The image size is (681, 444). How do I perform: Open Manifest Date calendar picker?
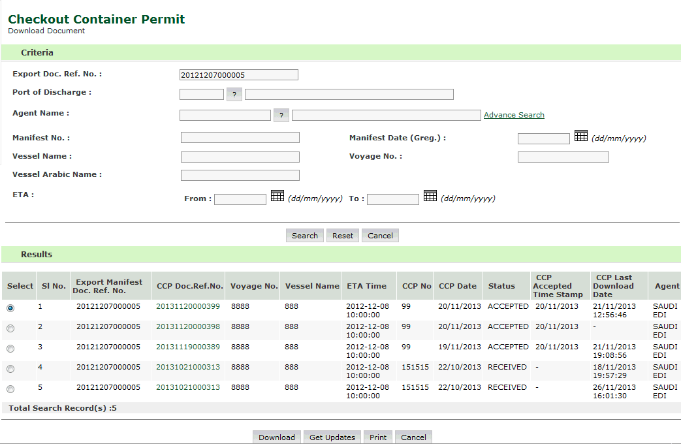(x=581, y=136)
